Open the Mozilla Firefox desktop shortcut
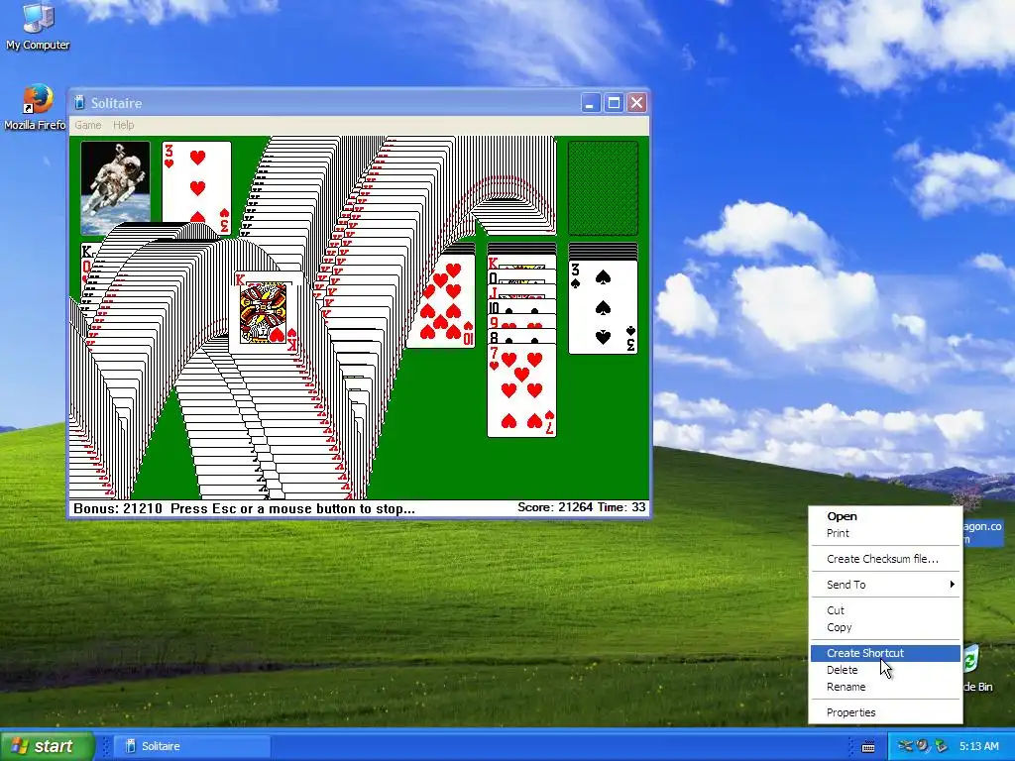 click(36, 107)
